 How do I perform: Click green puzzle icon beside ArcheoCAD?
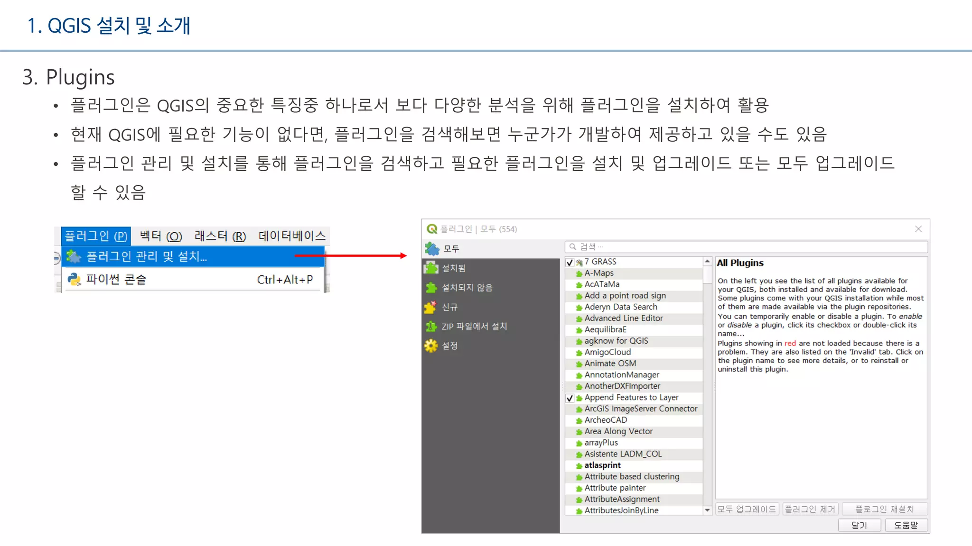(579, 421)
